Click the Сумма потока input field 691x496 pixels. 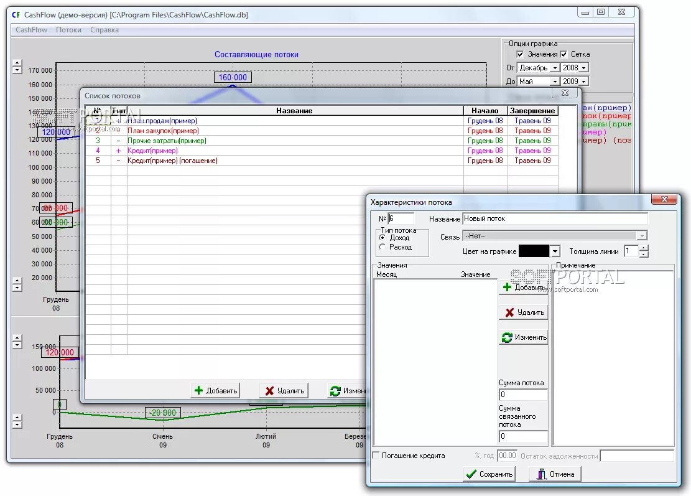[x=523, y=394]
